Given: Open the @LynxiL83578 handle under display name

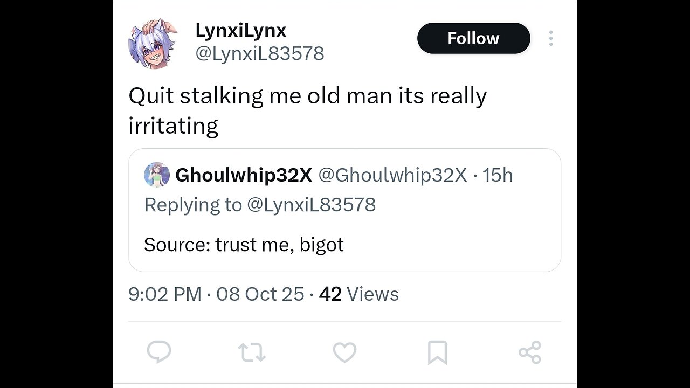Looking at the screenshot, I should pos(259,53).
